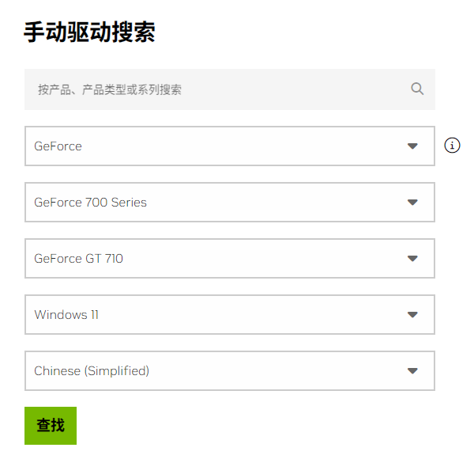474x459 pixels.
Task: Select the GeForce text in the first combo box
Action: [x=58, y=146]
